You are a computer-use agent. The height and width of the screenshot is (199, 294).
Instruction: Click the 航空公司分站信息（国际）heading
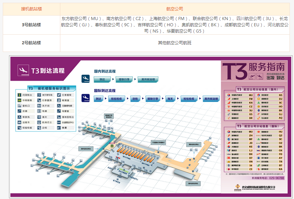(261, 126)
